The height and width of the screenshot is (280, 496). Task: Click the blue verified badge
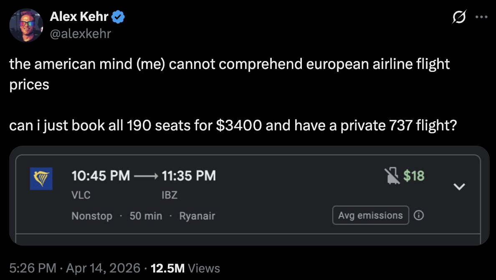coord(118,17)
